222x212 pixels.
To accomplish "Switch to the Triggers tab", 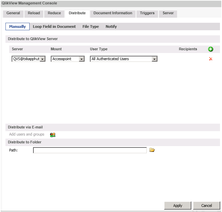I will (147, 13).
